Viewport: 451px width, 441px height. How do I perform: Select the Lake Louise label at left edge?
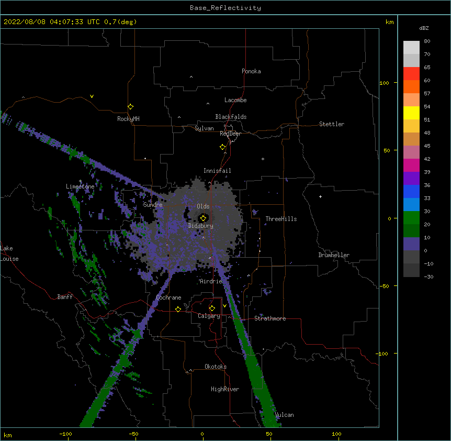[x=9, y=253]
